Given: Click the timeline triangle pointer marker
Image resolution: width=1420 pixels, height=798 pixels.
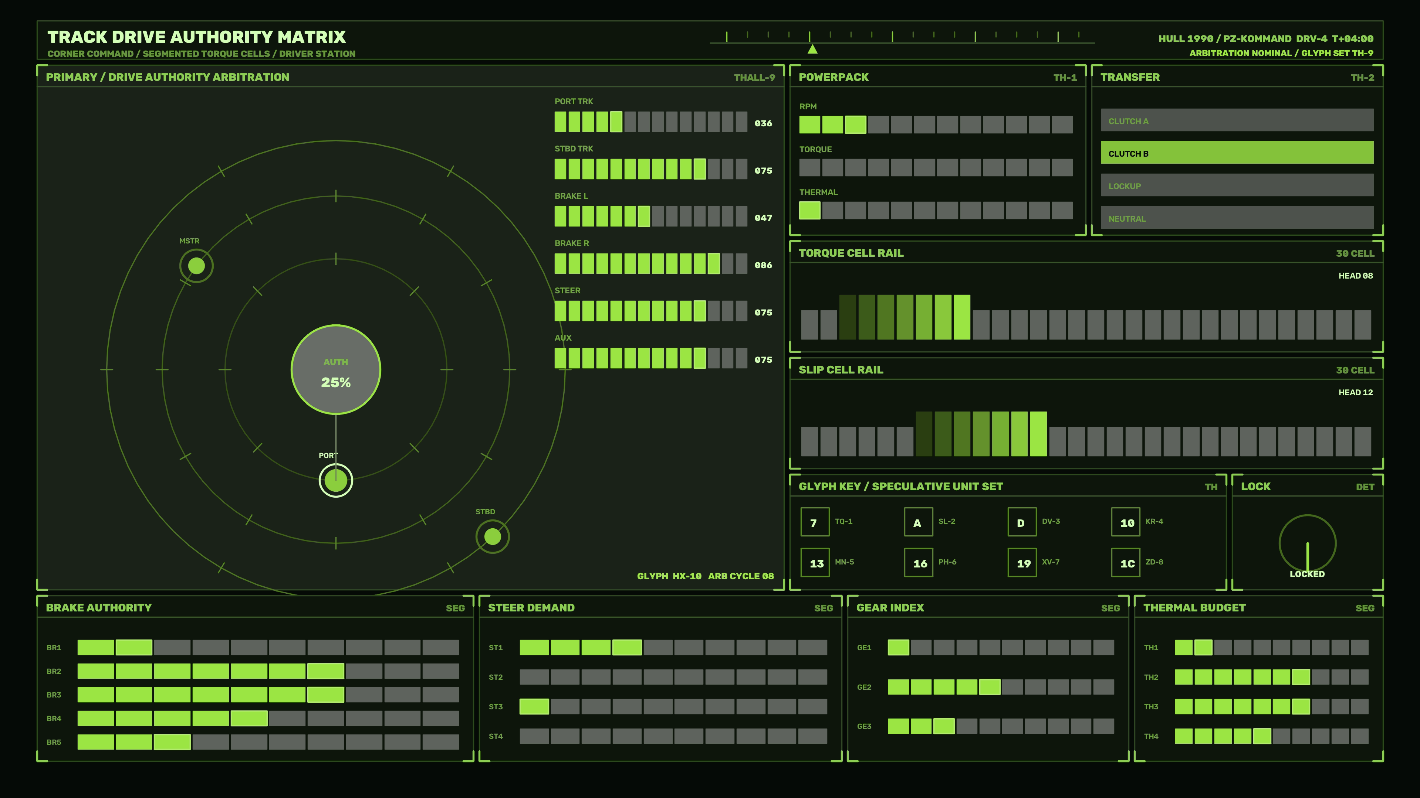Looking at the screenshot, I should (x=812, y=49).
